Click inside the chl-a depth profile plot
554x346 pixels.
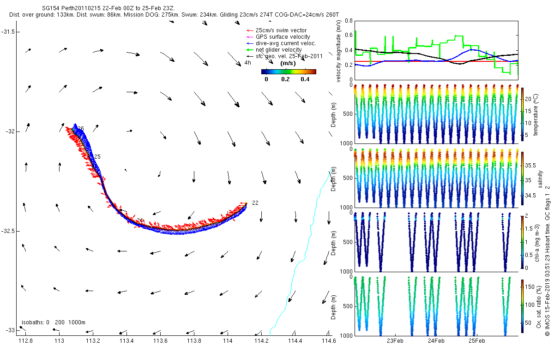pos(436,242)
